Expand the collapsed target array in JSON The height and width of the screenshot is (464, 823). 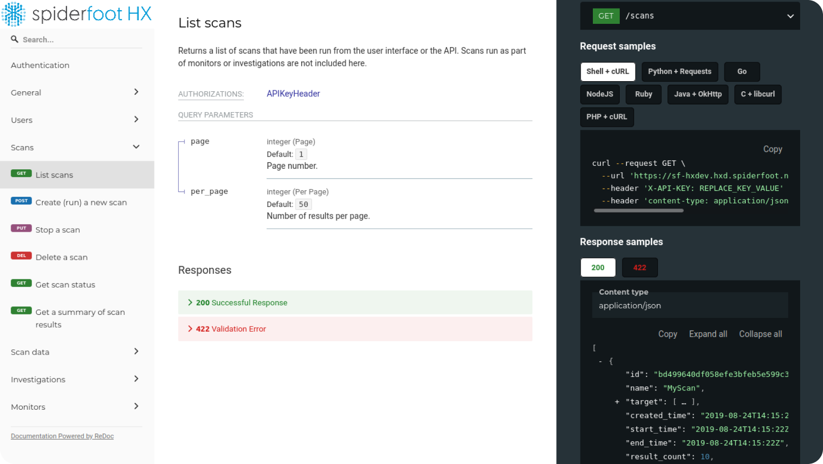pyautogui.click(x=617, y=402)
